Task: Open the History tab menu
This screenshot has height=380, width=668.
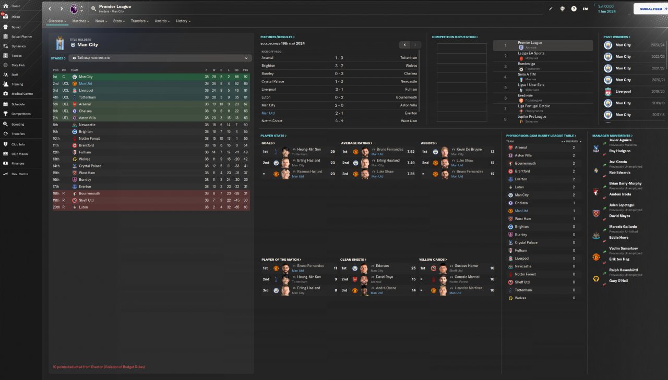Action: (183, 21)
